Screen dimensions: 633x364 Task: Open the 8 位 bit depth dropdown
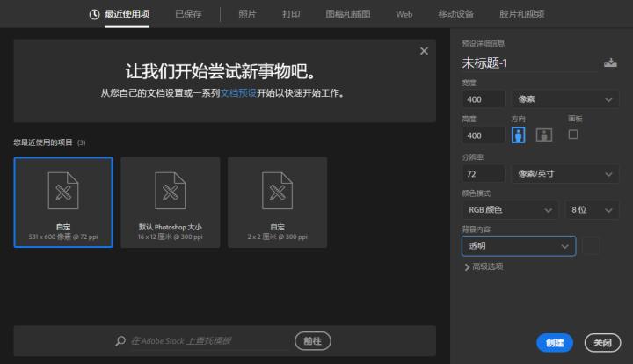coord(592,210)
